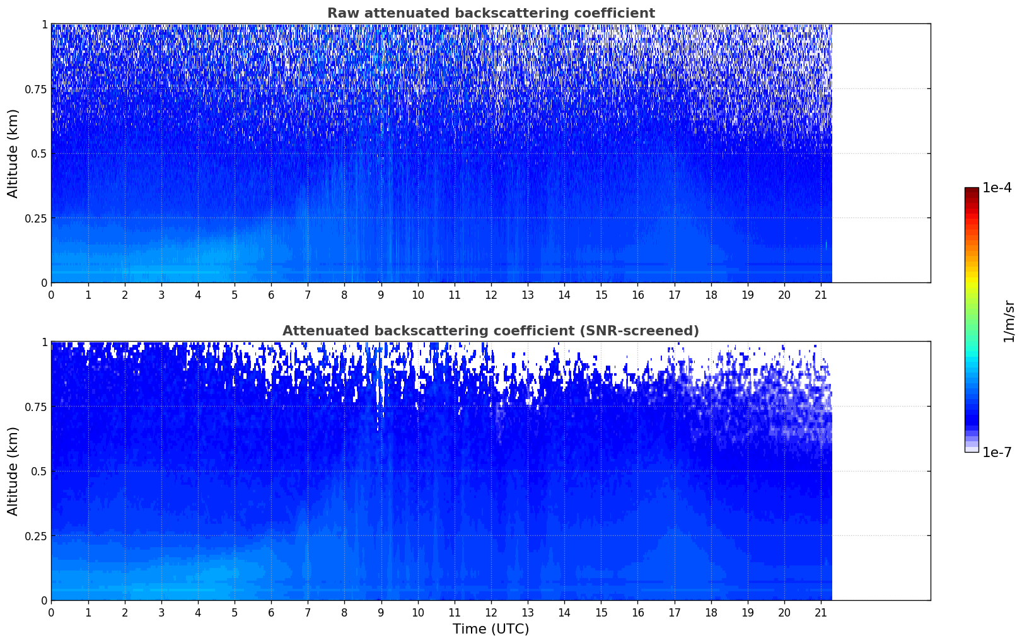Click time tick 15 under the top plot
This screenshot has width=1022, height=643.
[x=601, y=294]
